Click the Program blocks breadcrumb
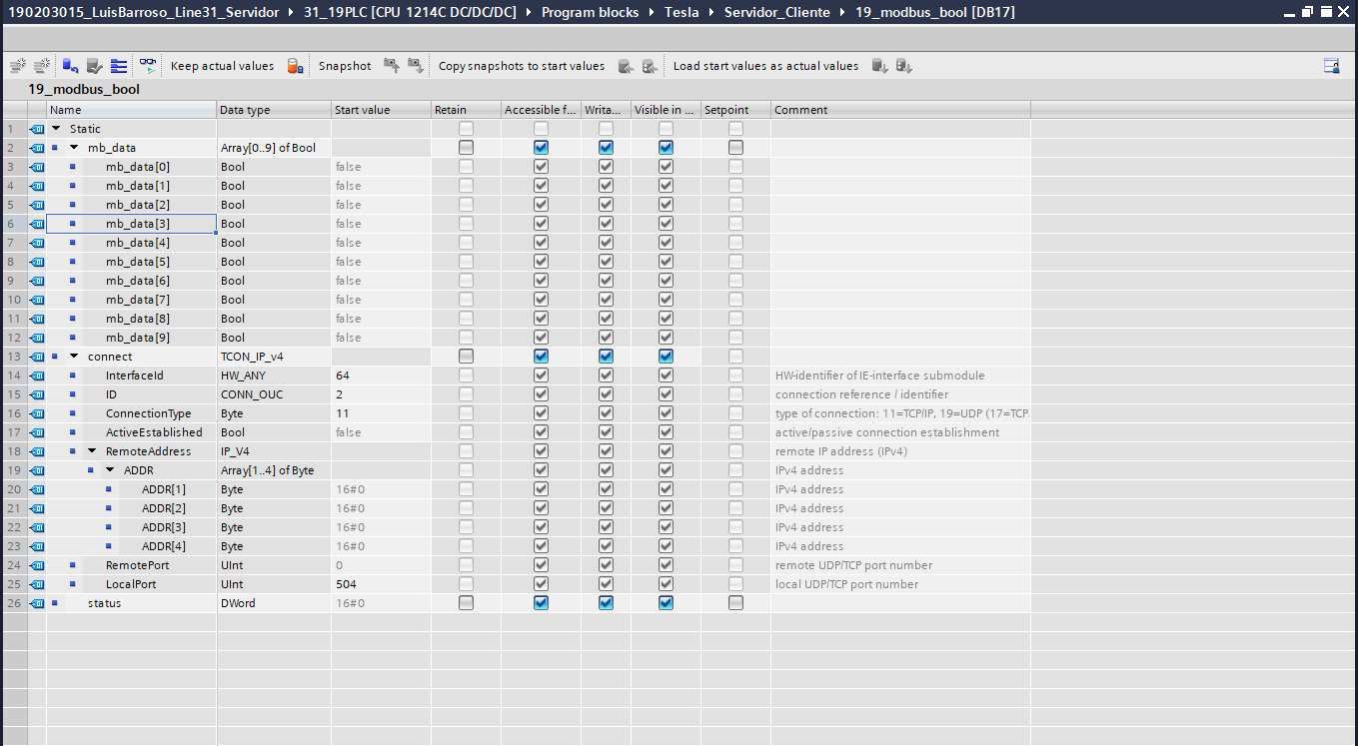1358x746 pixels. pyautogui.click(x=588, y=13)
